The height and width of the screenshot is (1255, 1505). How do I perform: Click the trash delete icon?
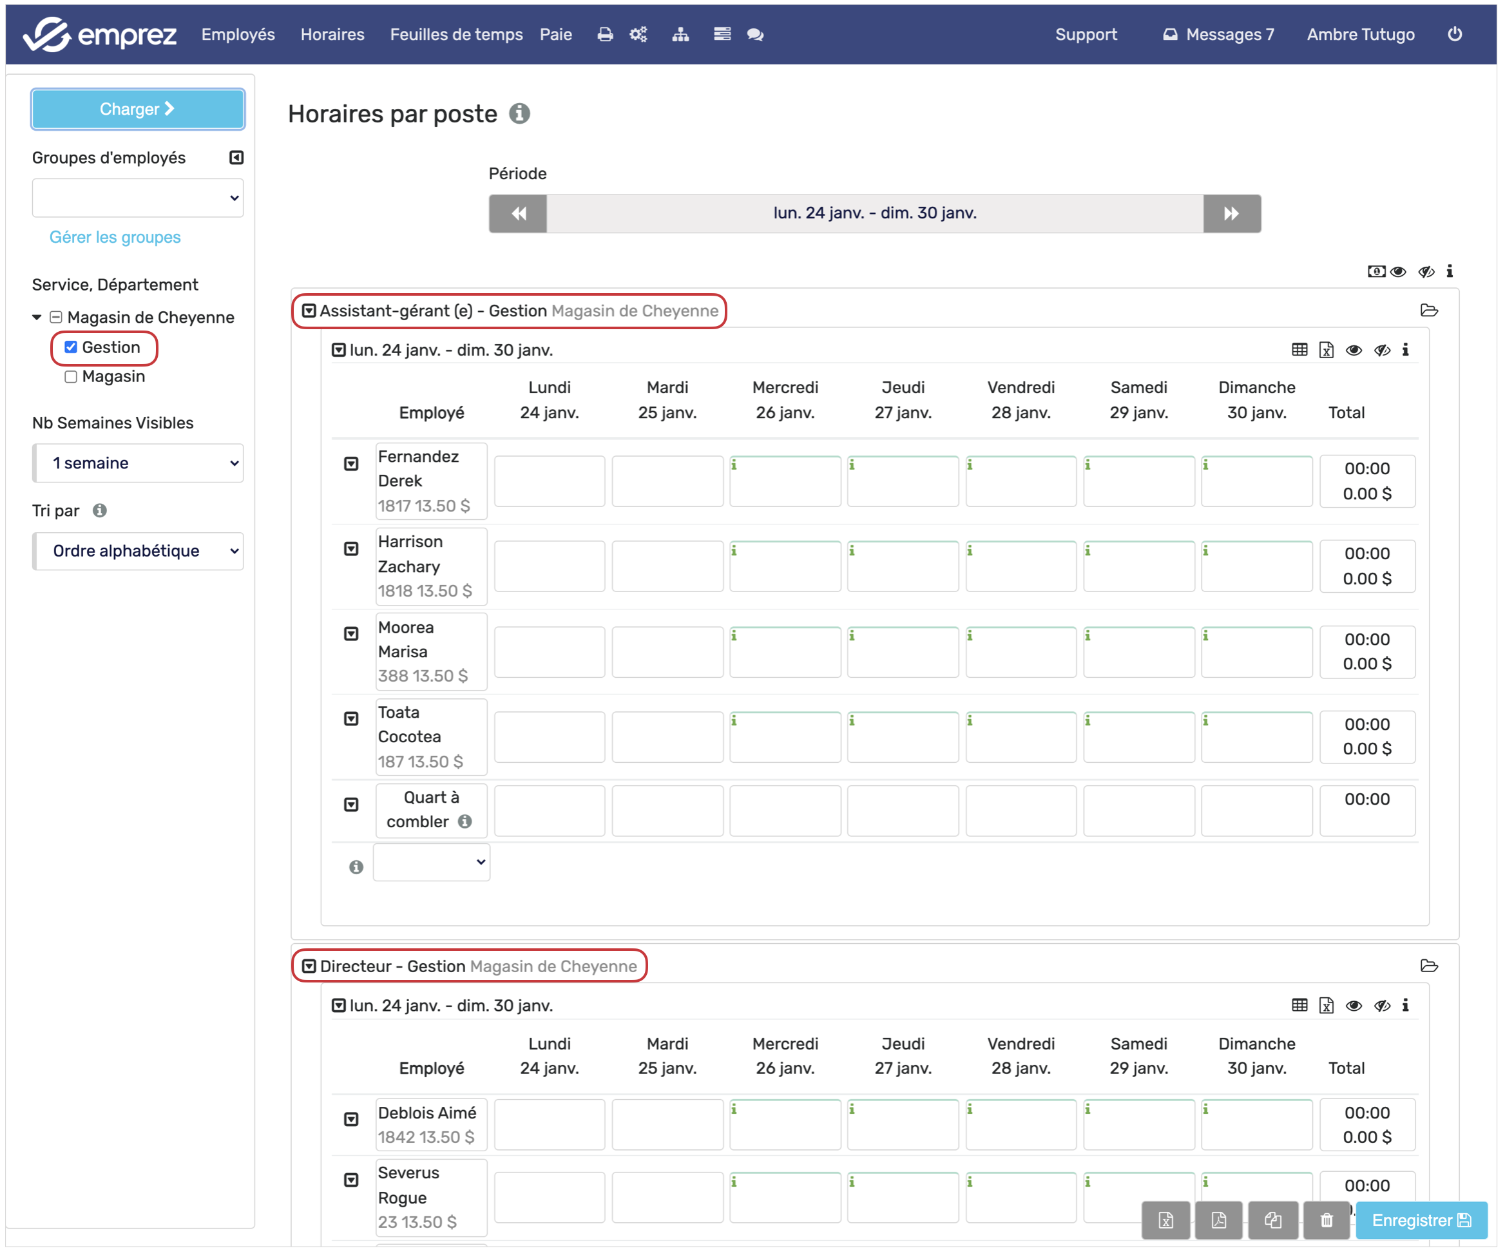pyautogui.click(x=1327, y=1220)
